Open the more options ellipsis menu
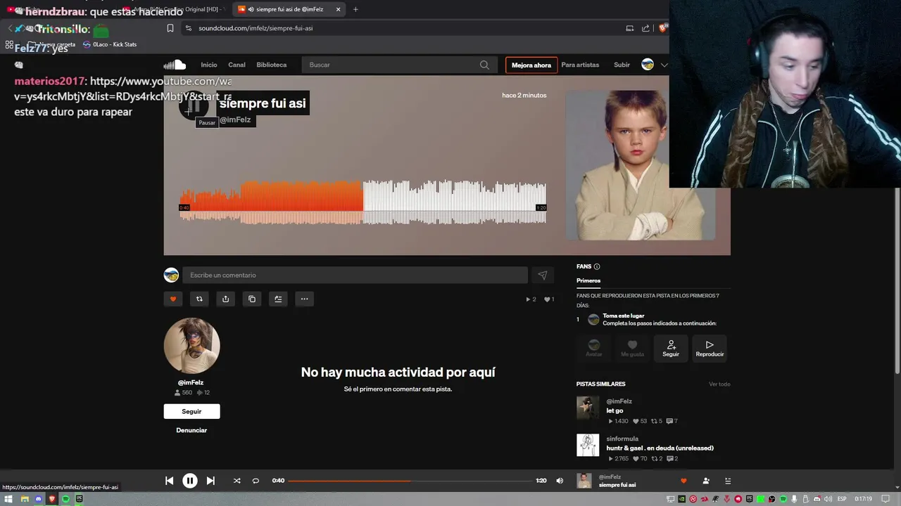Image resolution: width=901 pixels, height=506 pixels. pyautogui.click(x=304, y=299)
